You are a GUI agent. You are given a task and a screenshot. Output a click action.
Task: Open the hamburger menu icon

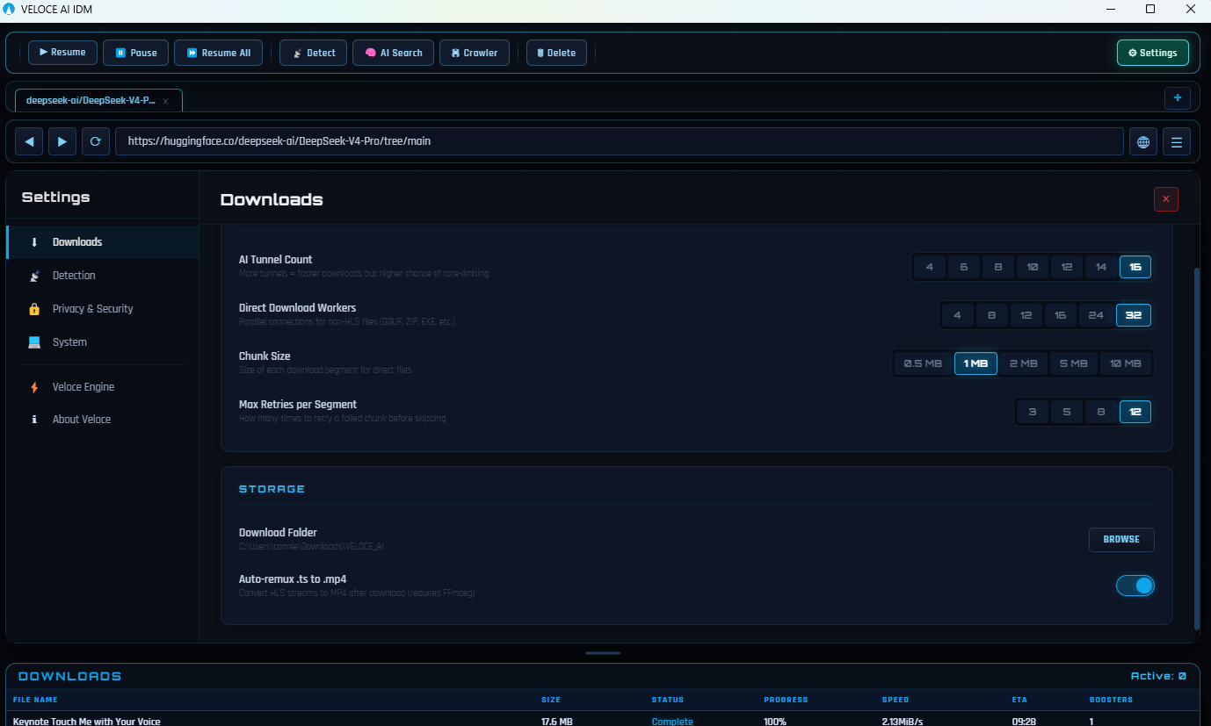coord(1177,141)
